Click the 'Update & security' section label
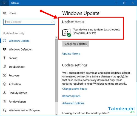 (x=13, y=33)
